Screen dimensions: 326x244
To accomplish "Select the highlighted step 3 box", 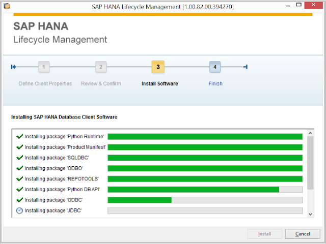I will 158,67.
